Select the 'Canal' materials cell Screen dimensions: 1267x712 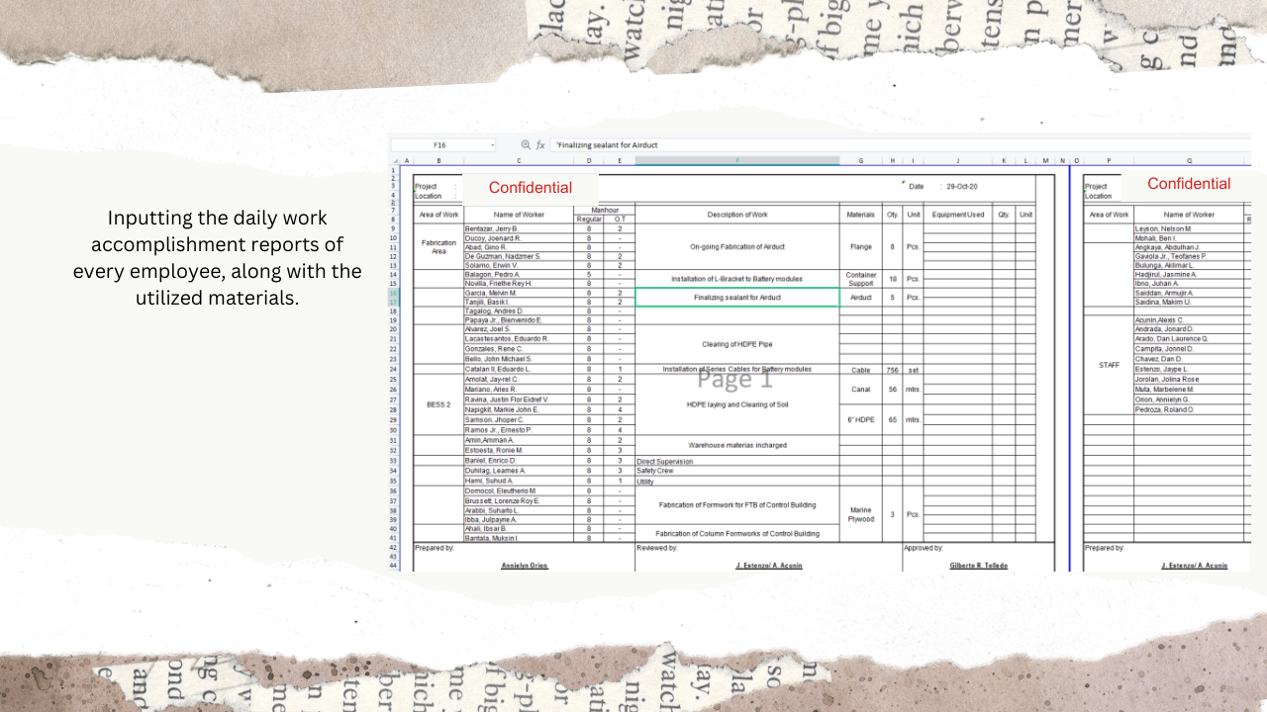[x=861, y=390]
